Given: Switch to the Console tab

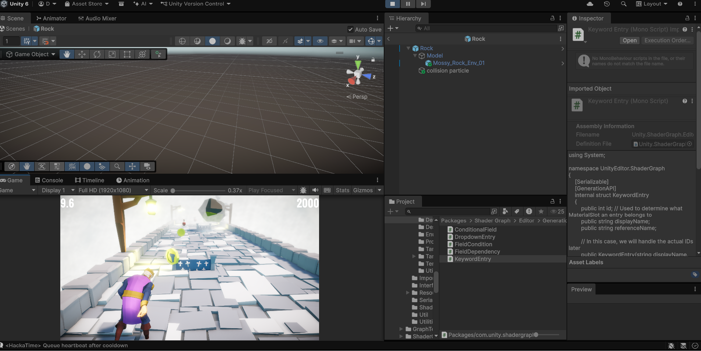Looking at the screenshot, I should 49,180.
